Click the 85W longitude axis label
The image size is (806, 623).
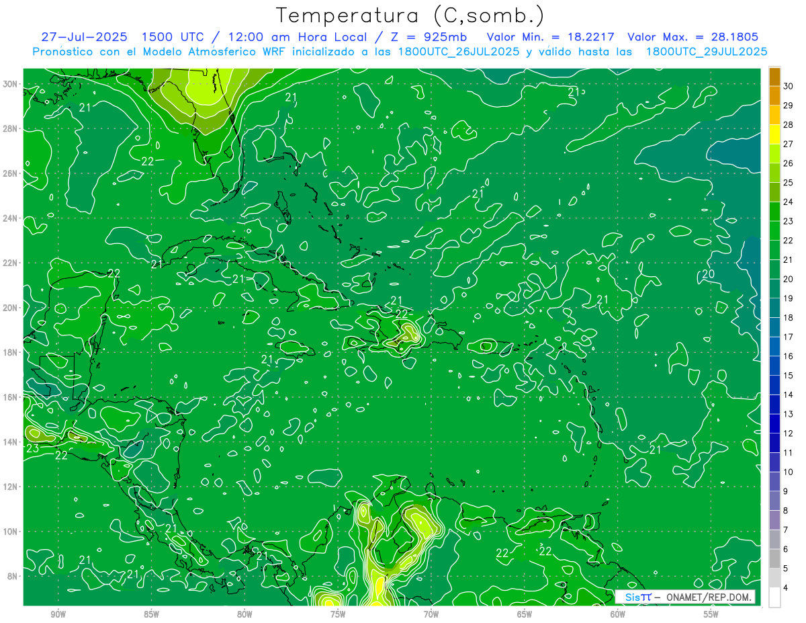click(x=151, y=614)
